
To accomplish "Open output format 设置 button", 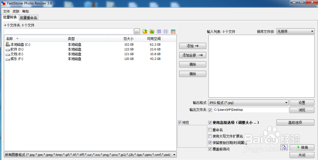I will [302, 103].
